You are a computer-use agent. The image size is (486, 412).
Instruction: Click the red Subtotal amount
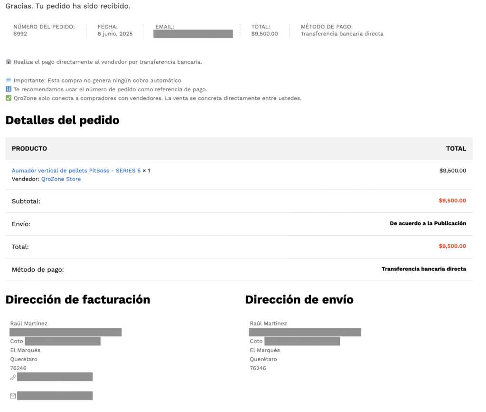coord(452,201)
